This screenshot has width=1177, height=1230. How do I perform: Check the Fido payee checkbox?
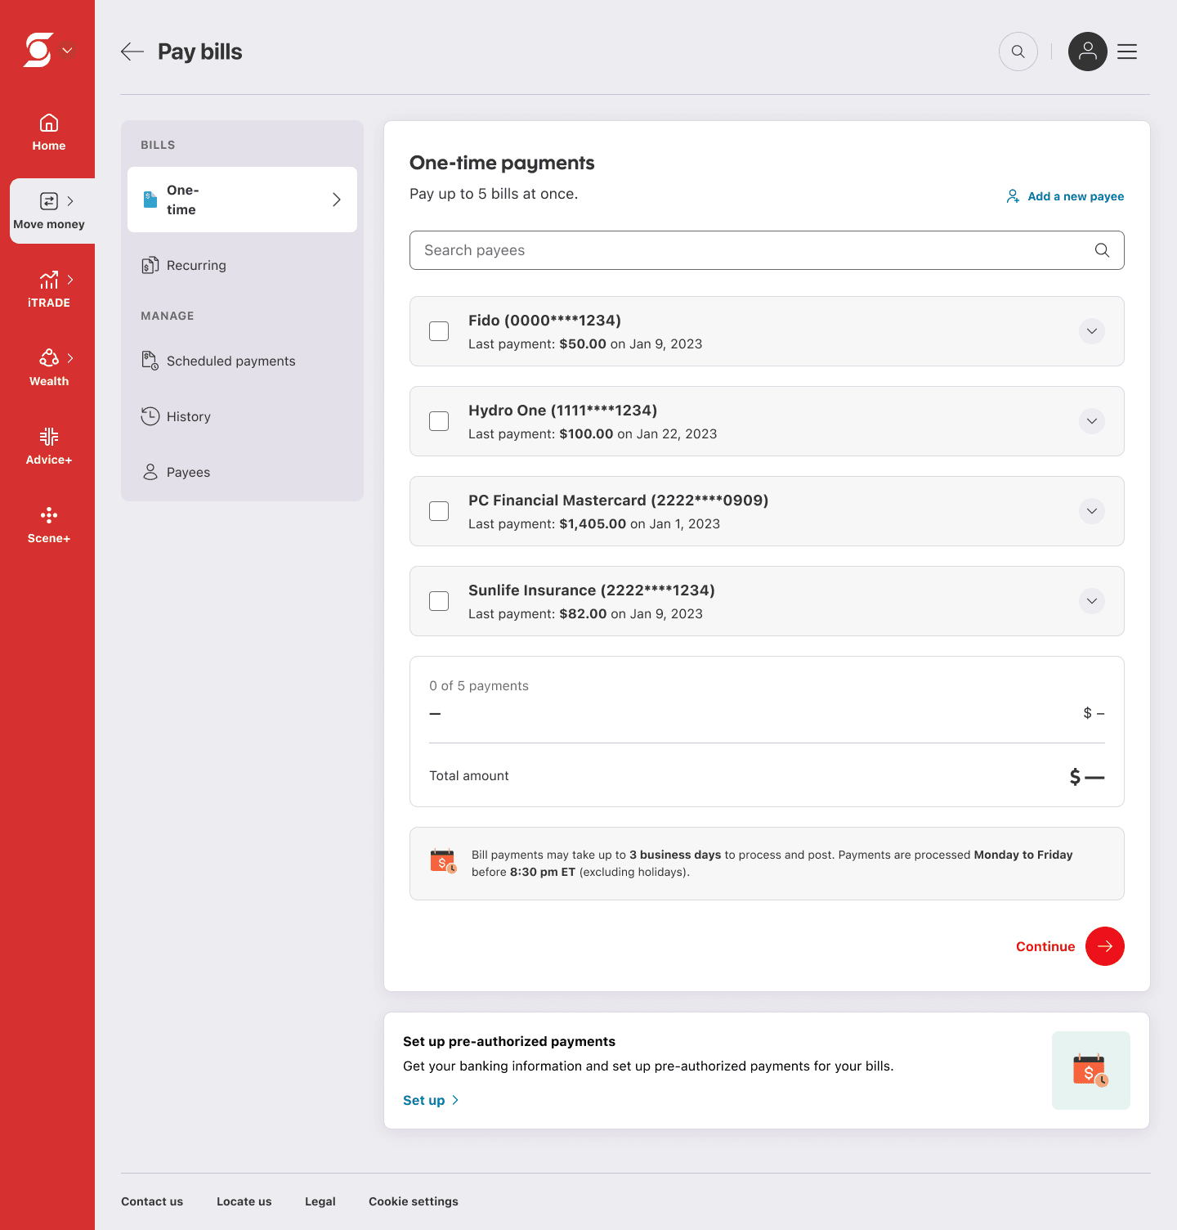[439, 331]
